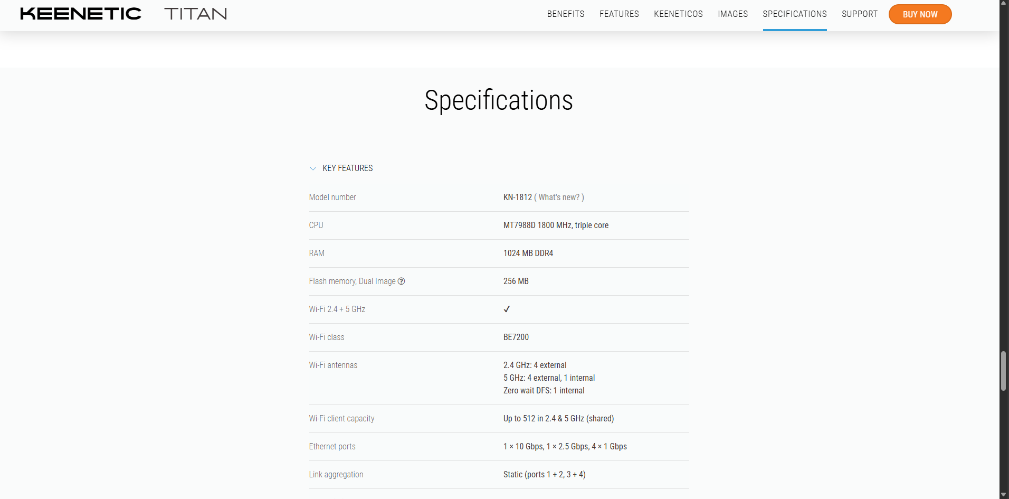Jump to the KeeneticOS section
Image resolution: width=1009 pixels, height=499 pixels.
click(x=678, y=14)
